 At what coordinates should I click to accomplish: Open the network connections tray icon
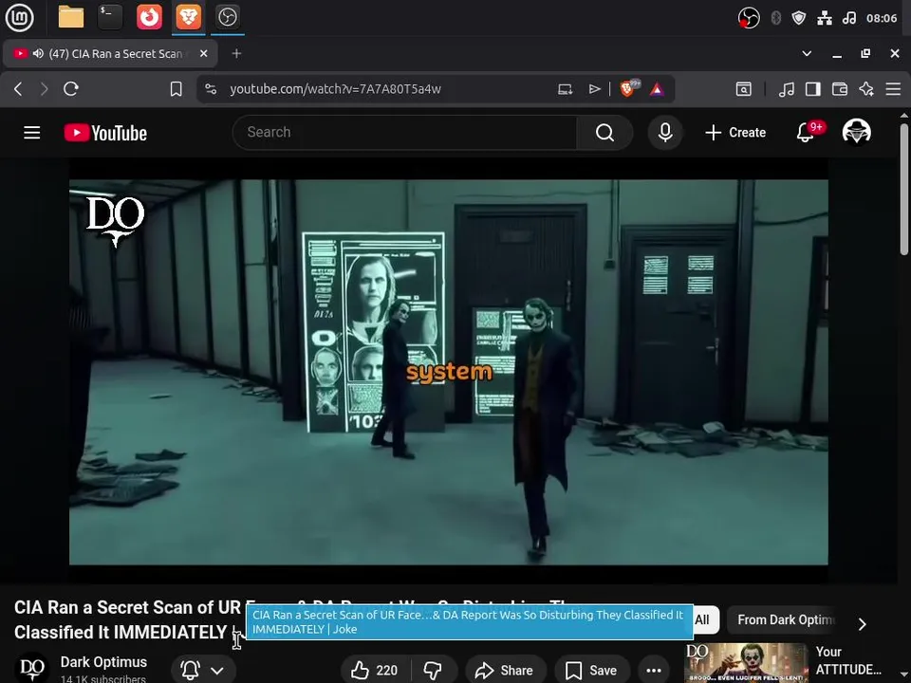[x=825, y=18]
